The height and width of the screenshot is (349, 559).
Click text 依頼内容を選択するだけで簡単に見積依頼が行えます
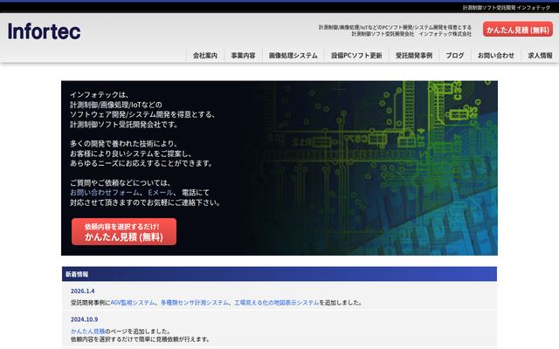(x=140, y=339)
